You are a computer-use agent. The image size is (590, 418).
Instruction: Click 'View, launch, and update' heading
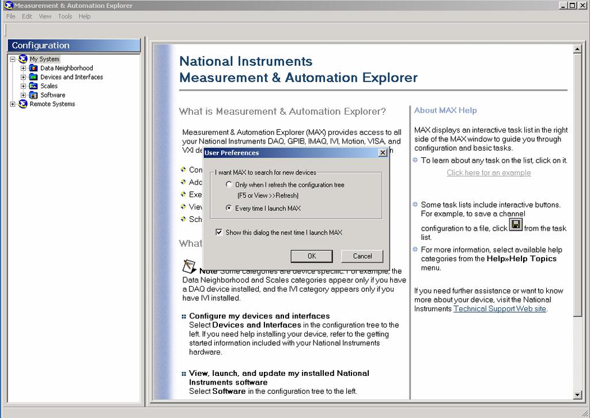coord(279,378)
